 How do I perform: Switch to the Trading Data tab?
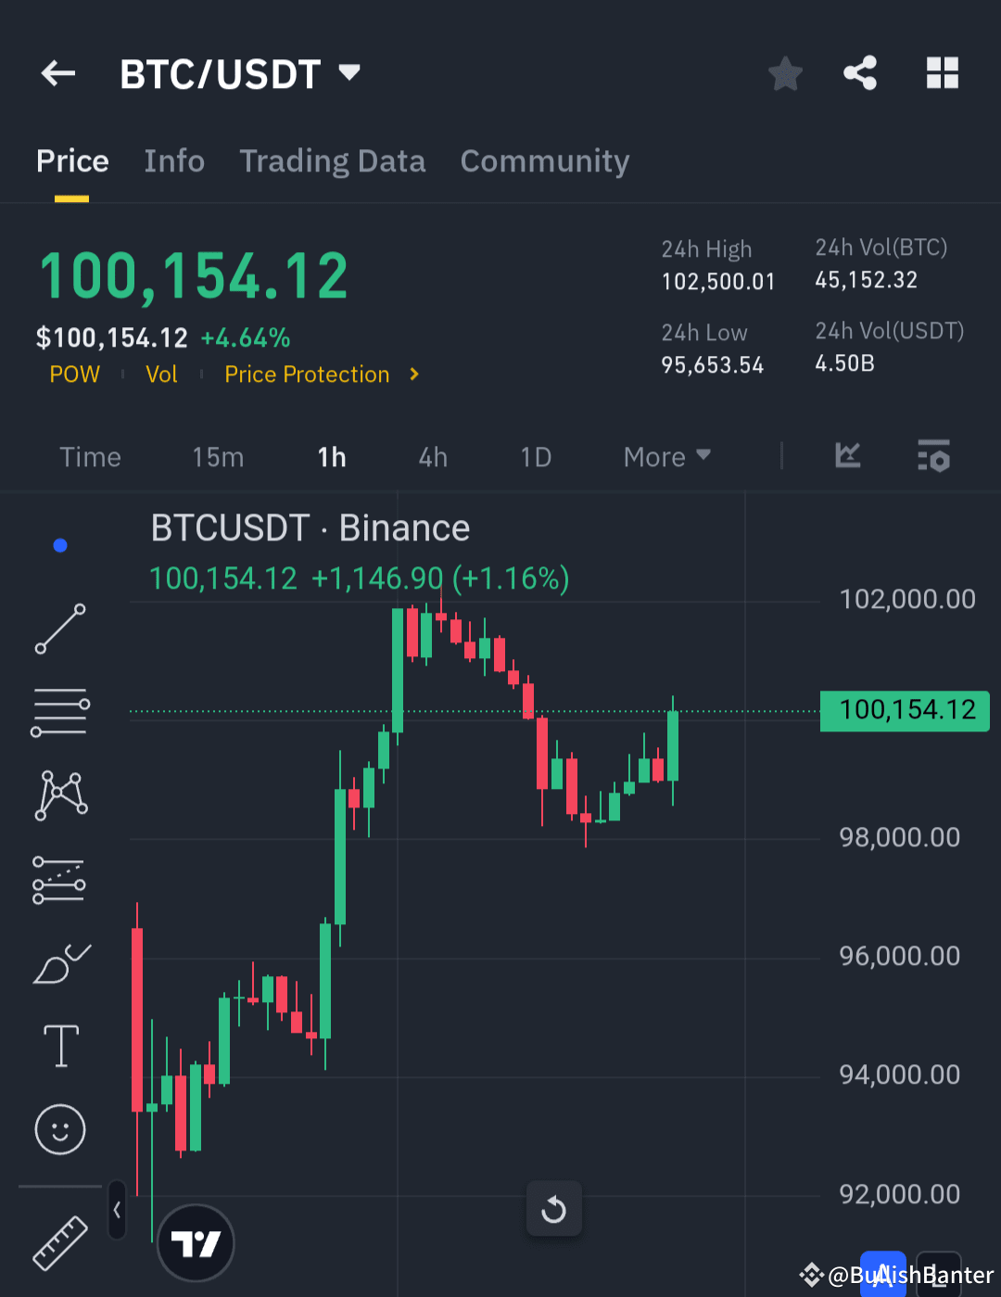[332, 161]
